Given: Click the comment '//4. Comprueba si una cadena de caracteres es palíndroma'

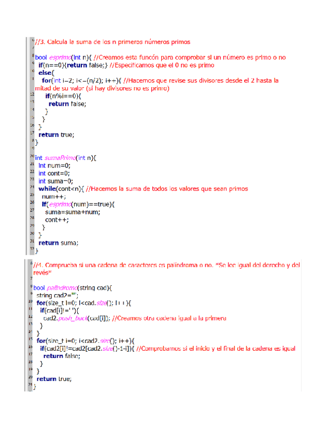Looking at the screenshot, I should point(123,265).
